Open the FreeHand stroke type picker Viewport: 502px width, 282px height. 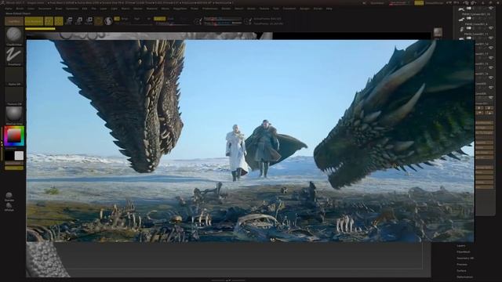14,56
